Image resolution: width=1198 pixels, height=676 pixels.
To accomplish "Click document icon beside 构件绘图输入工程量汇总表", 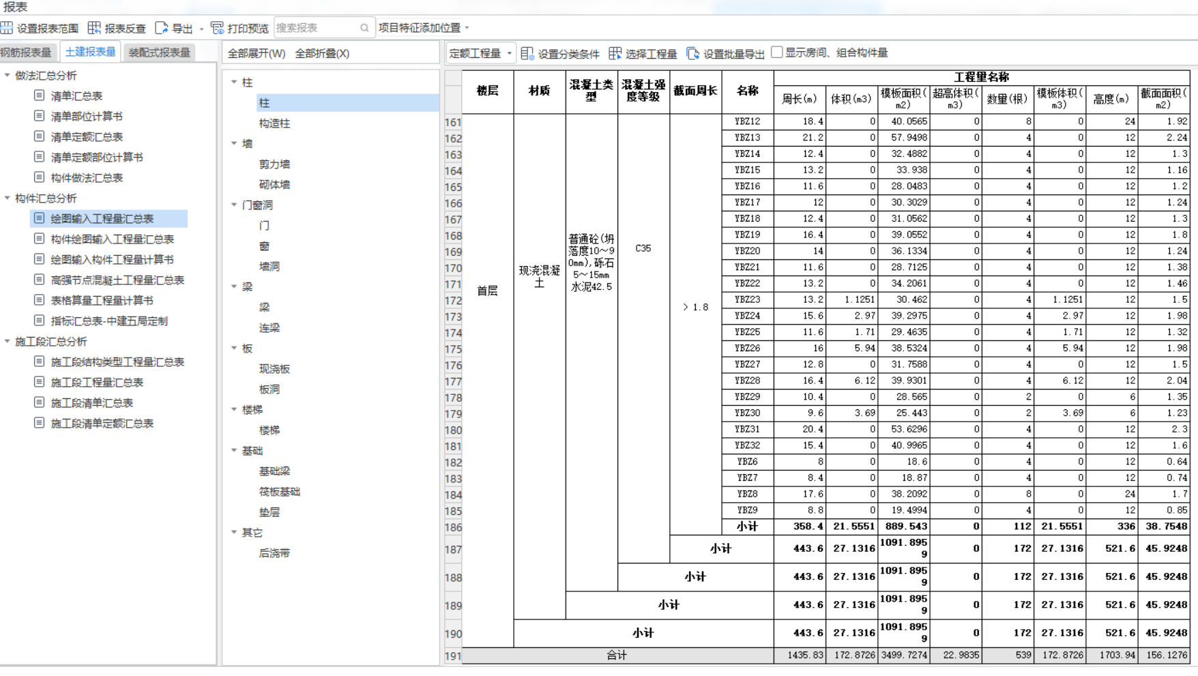I will click(39, 239).
